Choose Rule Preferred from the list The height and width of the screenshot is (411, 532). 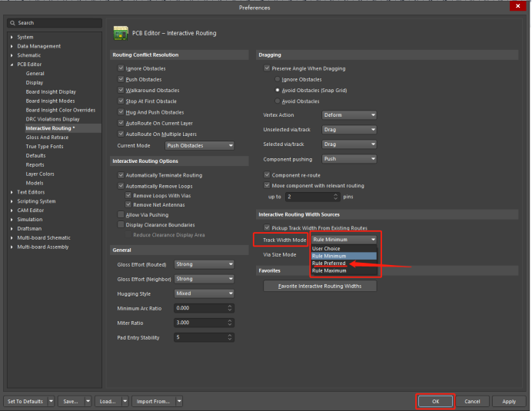click(329, 264)
